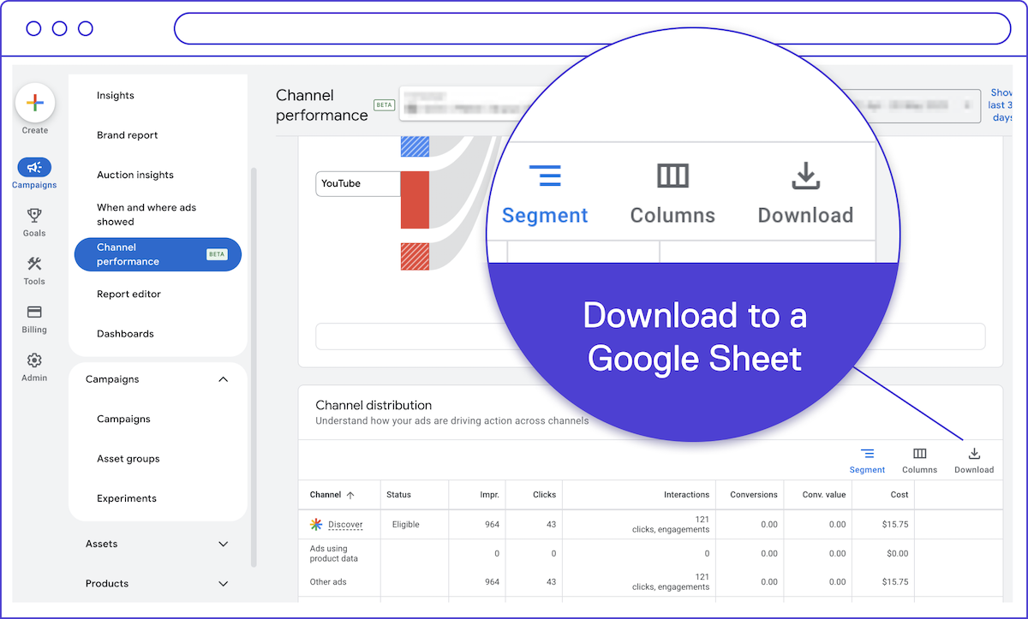This screenshot has height=619, width=1028.
Task: Click the red YouTube bar in chart
Action: [415, 199]
